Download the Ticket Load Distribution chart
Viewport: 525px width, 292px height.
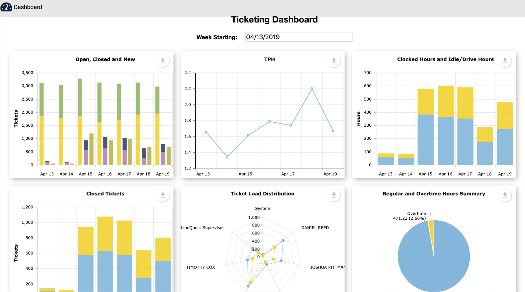[x=334, y=195]
